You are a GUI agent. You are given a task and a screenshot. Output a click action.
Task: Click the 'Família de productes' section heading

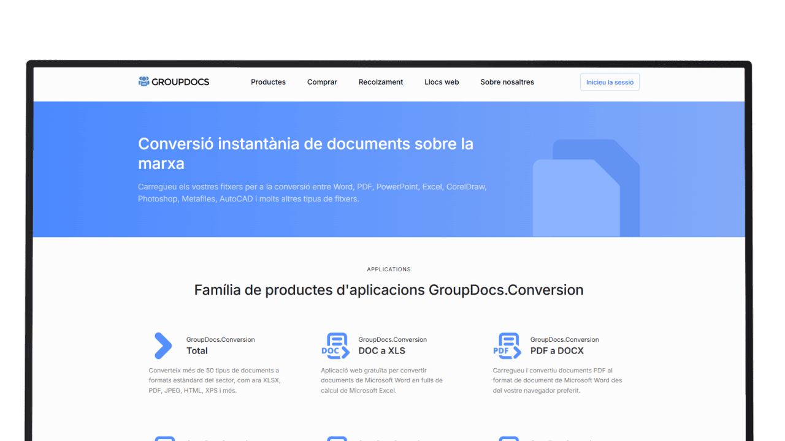(389, 290)
